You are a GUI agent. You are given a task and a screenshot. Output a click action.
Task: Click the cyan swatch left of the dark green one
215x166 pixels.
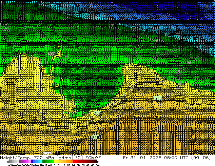[41, 161]
